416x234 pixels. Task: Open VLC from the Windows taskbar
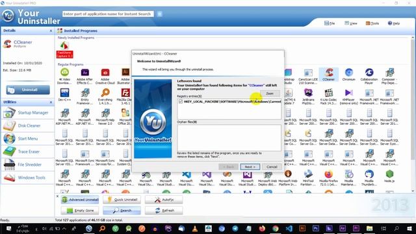click(195, 228)
